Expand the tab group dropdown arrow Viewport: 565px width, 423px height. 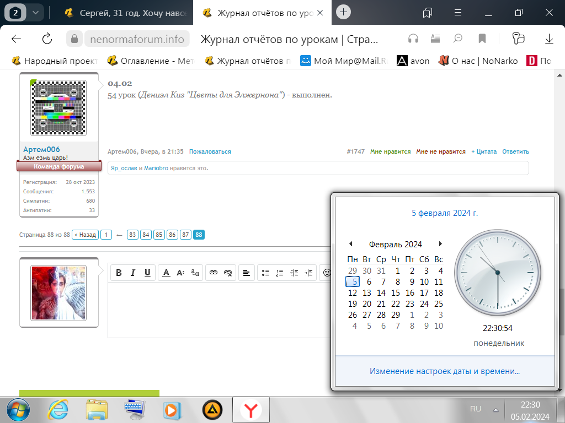pyautogui.click(x=35, y=12)
